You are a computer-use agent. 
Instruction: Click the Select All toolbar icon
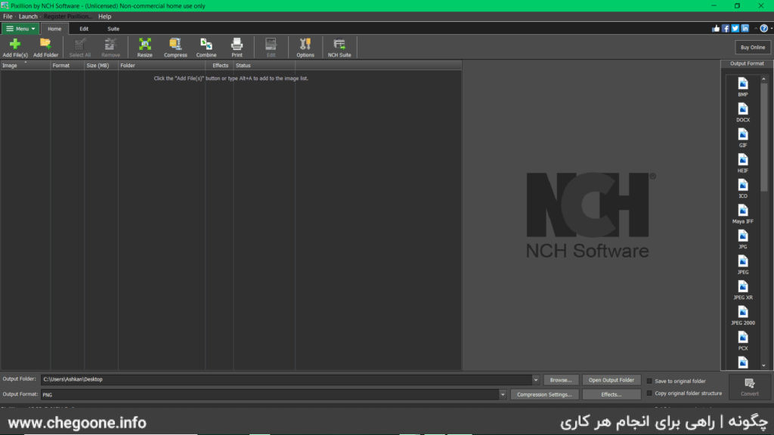click(x=79, y=48)
